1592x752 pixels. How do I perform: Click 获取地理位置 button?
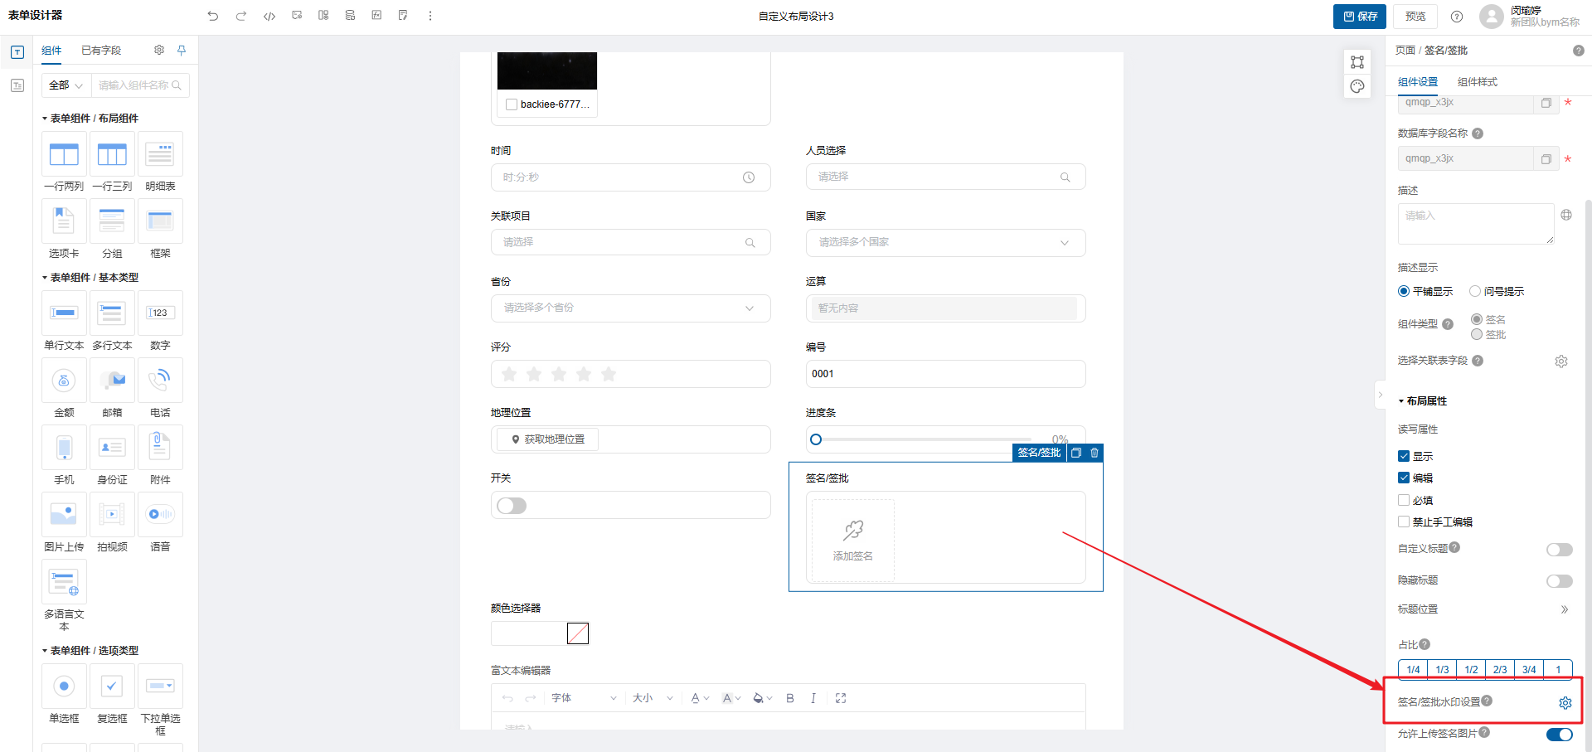tap(548, 439)
